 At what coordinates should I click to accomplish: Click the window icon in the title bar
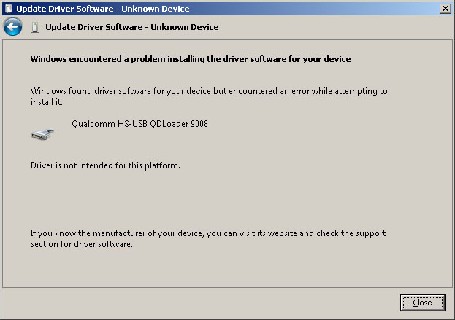click(x=9, y=9)
